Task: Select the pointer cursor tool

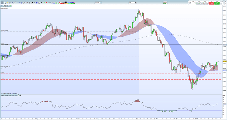Action: tap(2, 3)
